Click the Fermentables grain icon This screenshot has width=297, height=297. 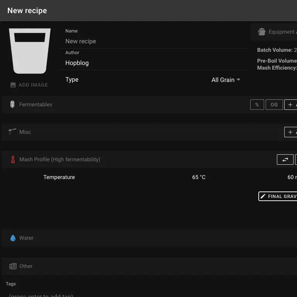click(12, 104)
